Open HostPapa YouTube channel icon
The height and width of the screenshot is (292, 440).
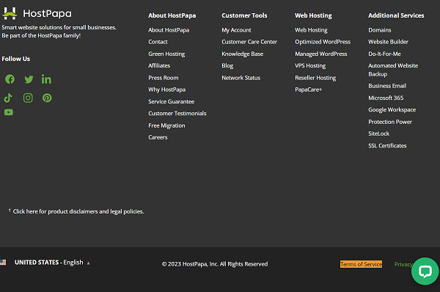[9, 112]
